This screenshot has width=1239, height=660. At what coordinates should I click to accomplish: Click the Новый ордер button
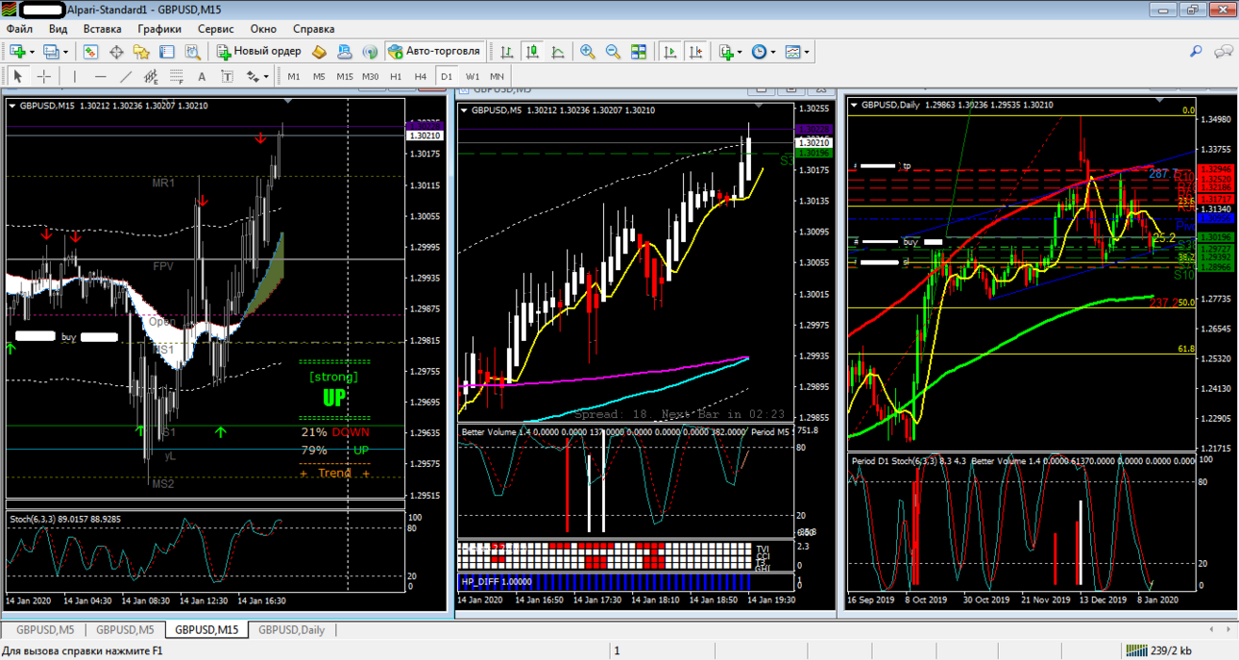[x=258, y=52]
